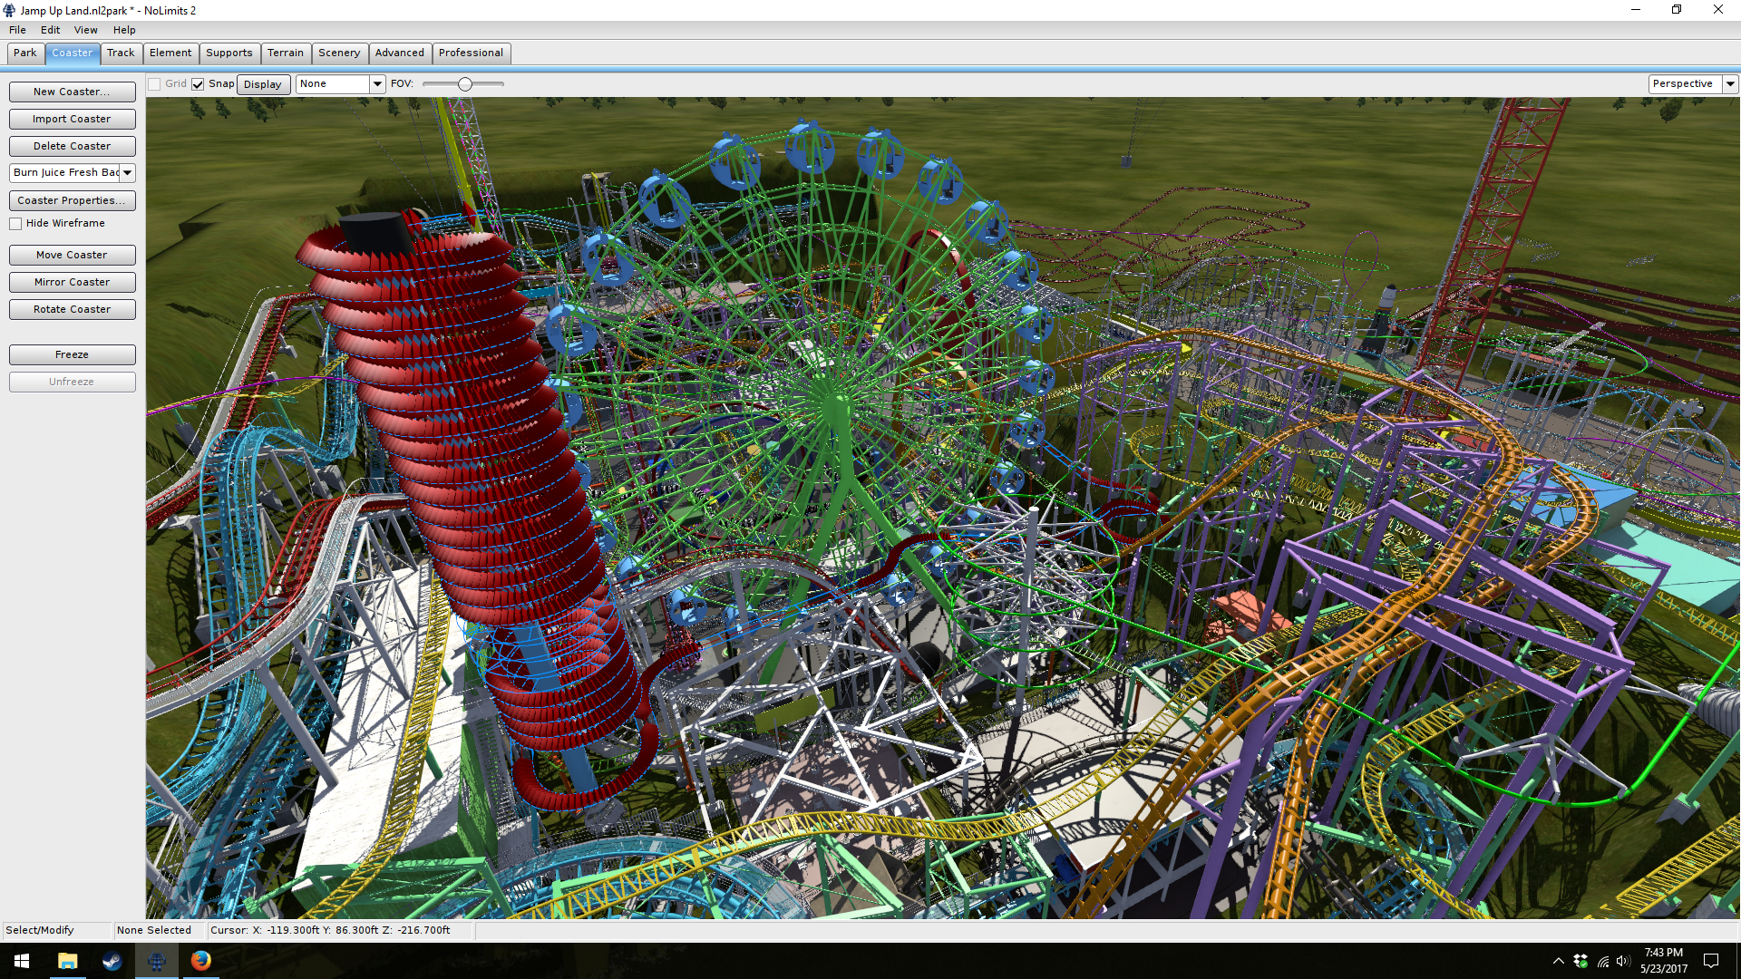
Task: Switch to the Terrain tab
Action: point(286,53)
